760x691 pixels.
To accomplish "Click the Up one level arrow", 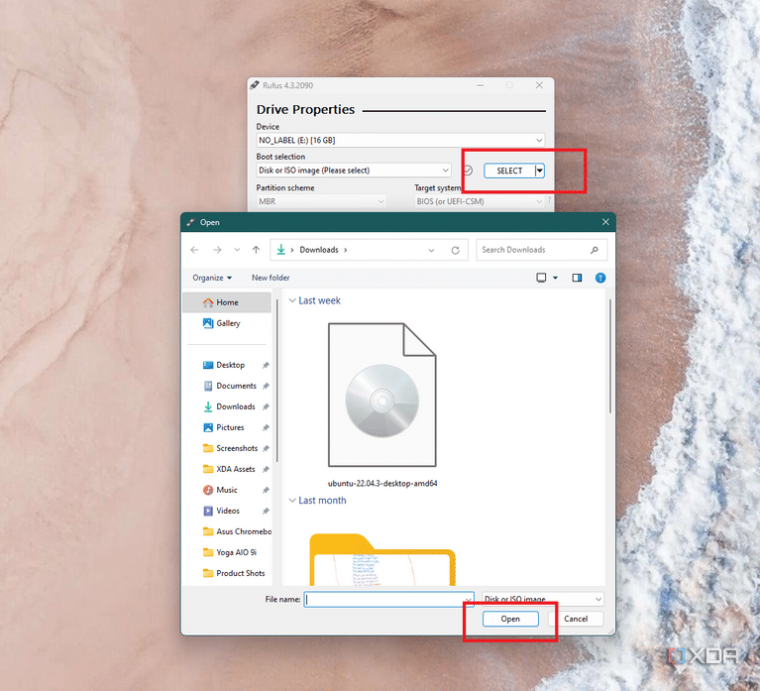I will click(x=256, y=250).
